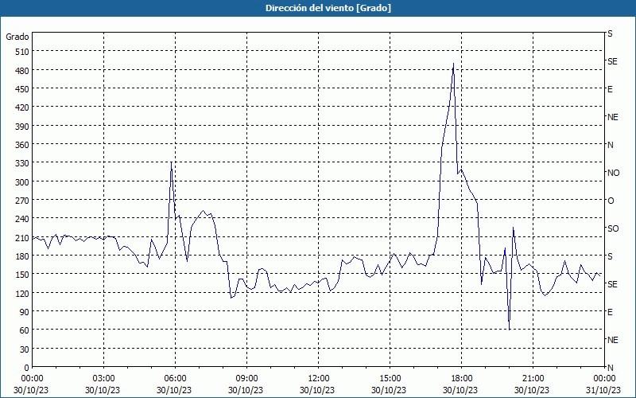Screen dimensions: 636x398
Task: Click the 210 tick label on the left axis
Action: [23, 238]
